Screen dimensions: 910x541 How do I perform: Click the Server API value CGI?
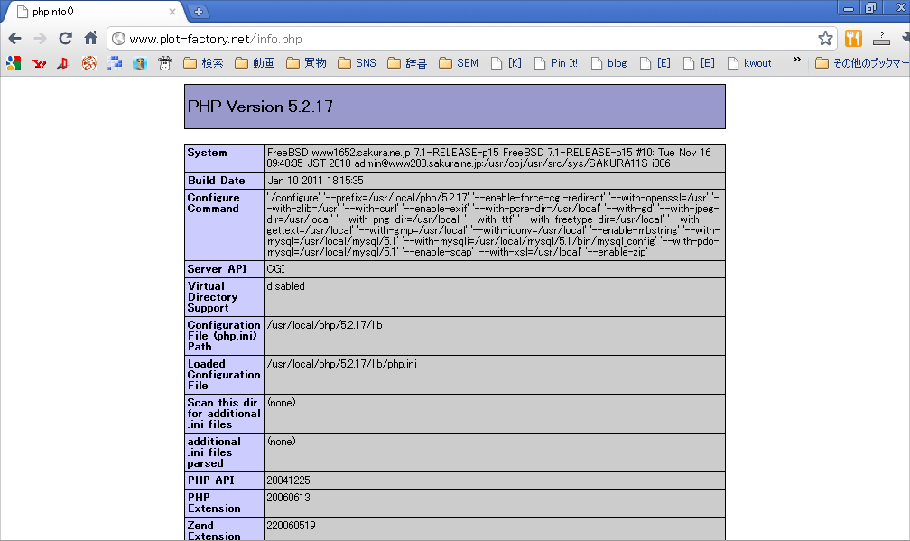tap(275, 269)
